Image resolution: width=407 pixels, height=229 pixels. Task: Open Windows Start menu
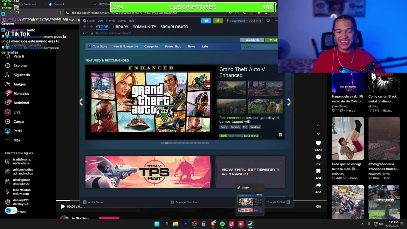pyautogui.click(x=157, y=224)
